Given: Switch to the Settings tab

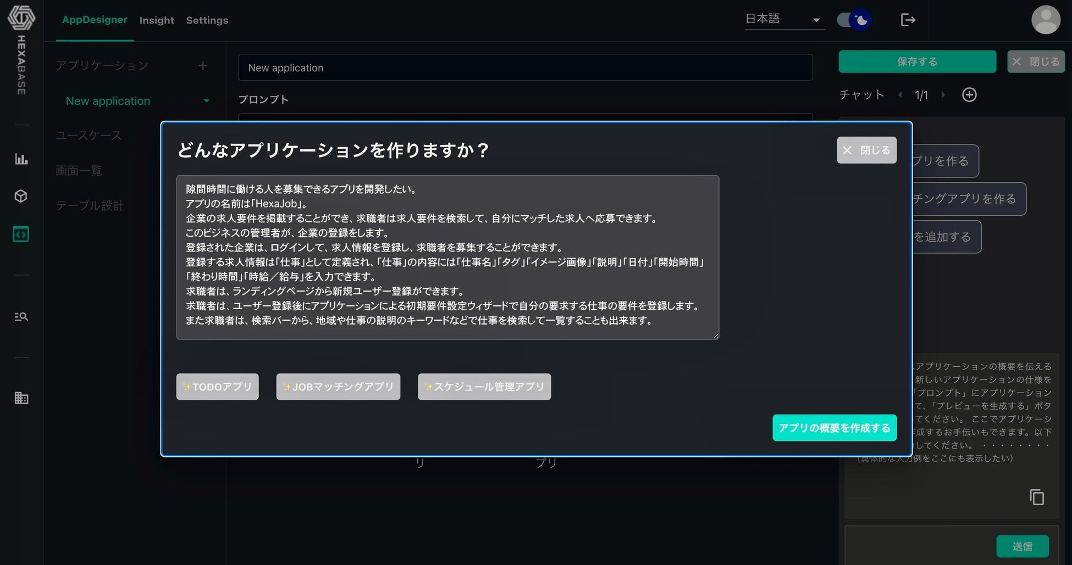Looking at the screenshot, I should [207, 20].
